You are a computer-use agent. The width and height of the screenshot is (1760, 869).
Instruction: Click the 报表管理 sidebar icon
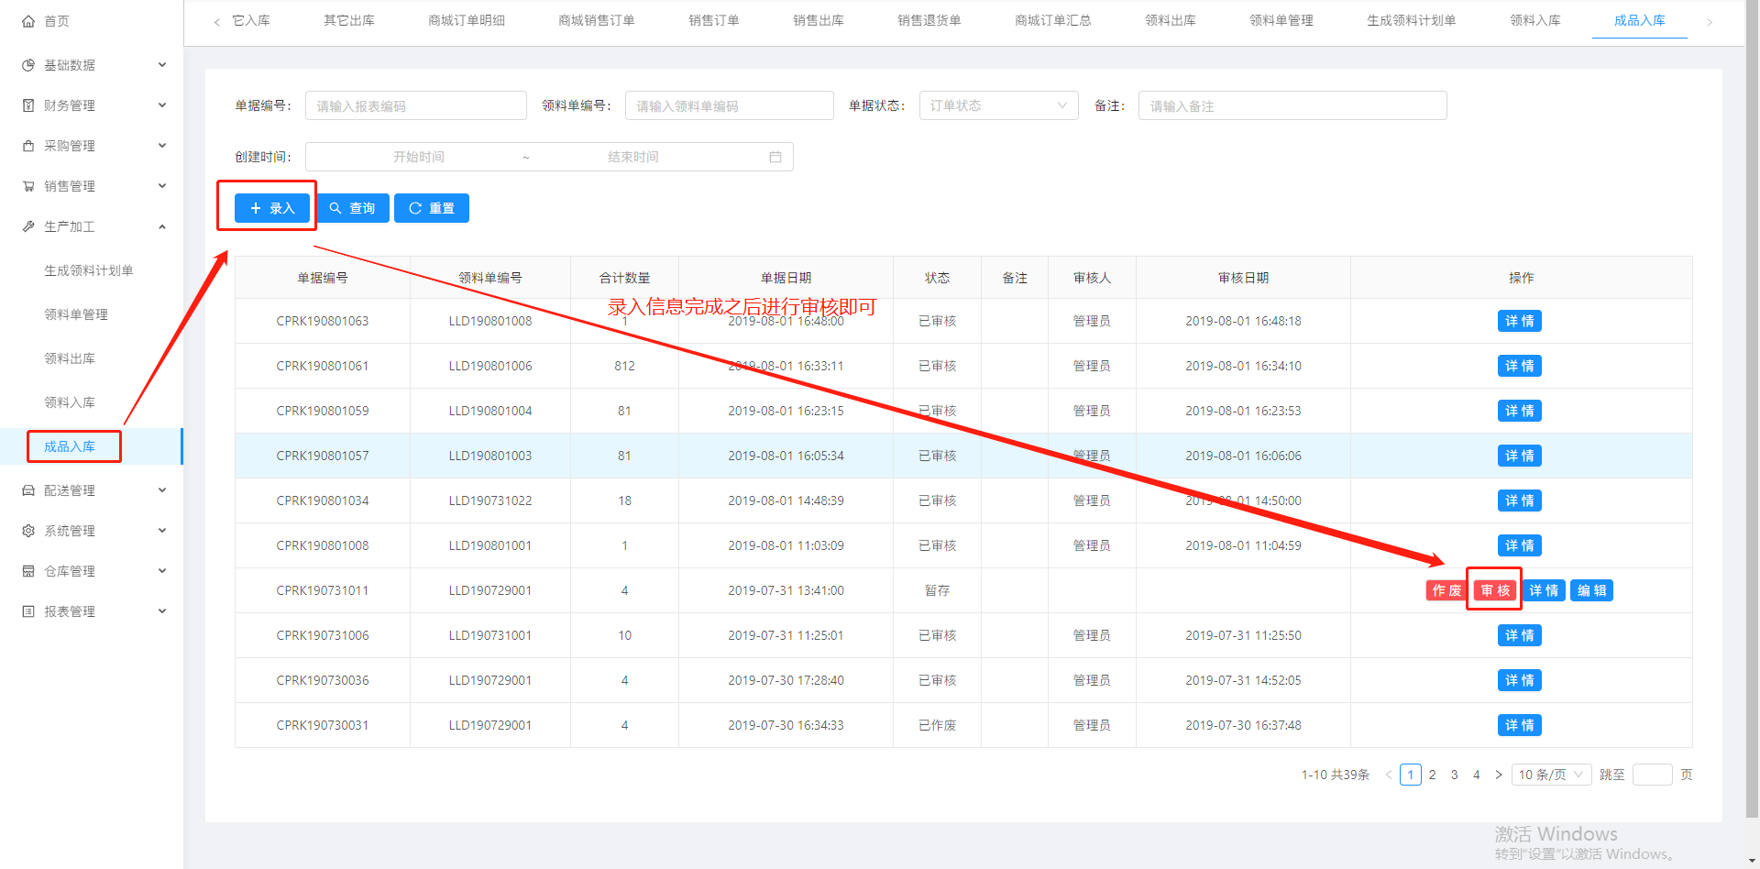28,611
